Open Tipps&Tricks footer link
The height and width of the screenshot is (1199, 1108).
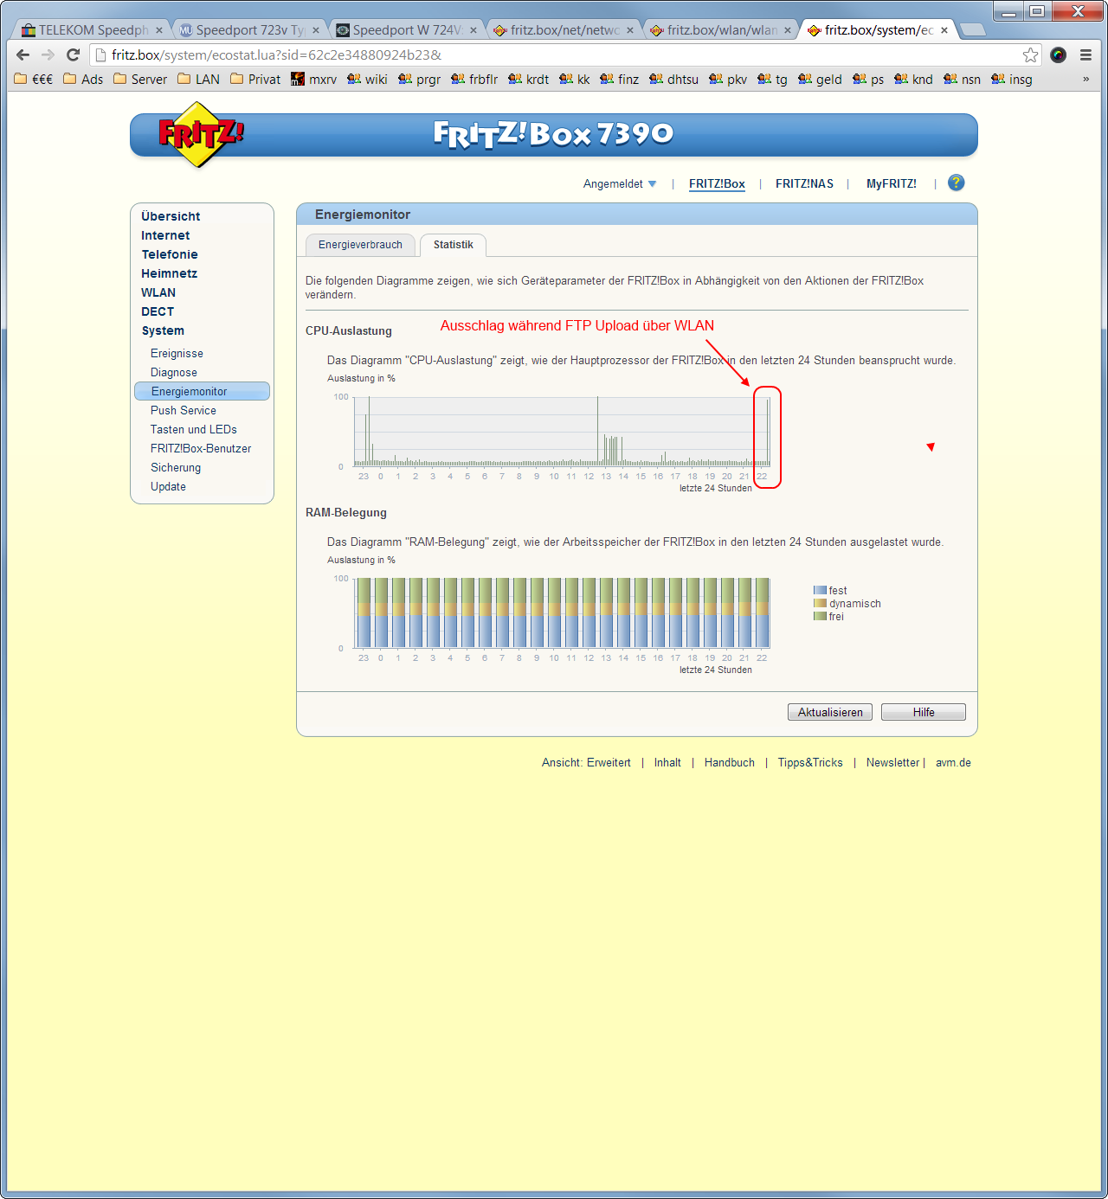[810, 762]
